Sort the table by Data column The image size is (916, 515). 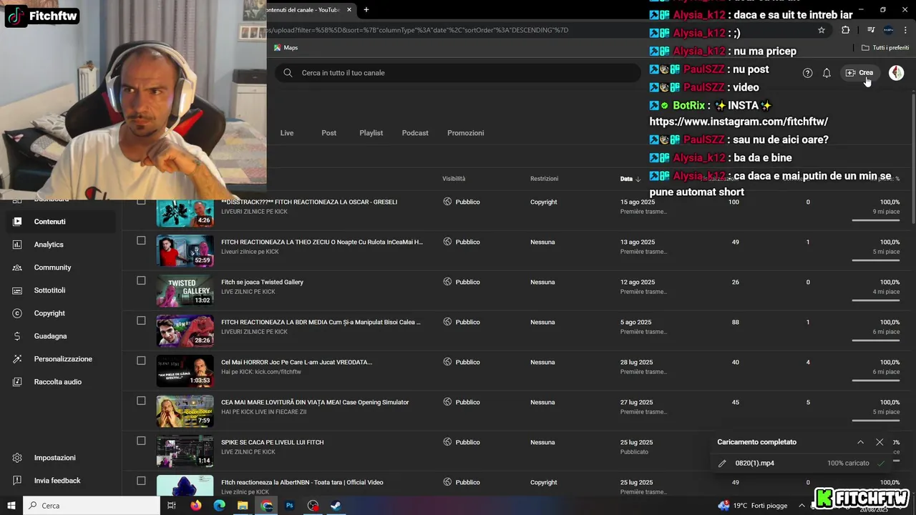pyautogui.click(x=630, y=179)
